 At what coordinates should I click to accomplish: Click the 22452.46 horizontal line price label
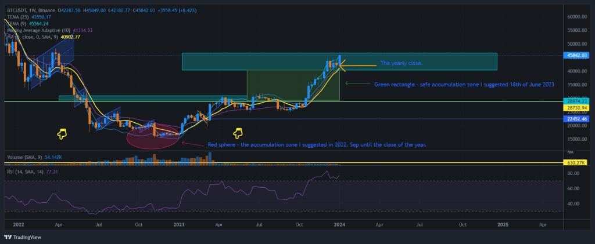pyautogui.click(x=576, y=119)
